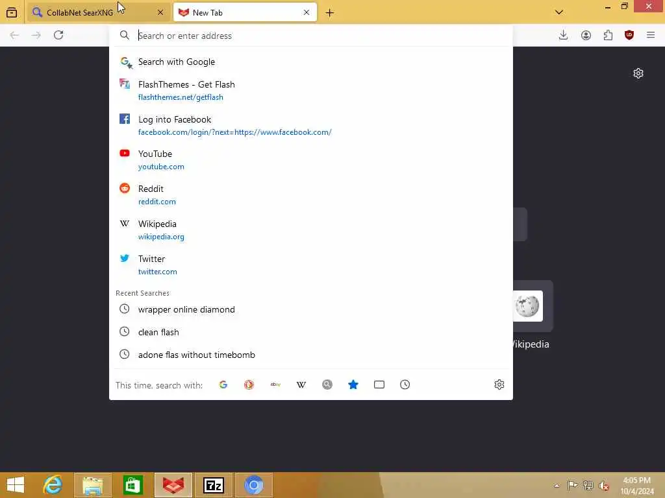Click the wikipedia.org URL text
665x498 pixels.
161,237
